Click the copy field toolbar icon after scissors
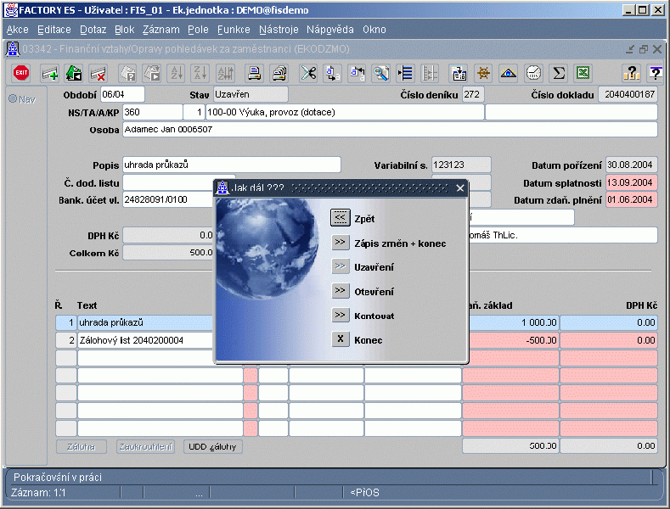670x509 pixels. [332, 74]
